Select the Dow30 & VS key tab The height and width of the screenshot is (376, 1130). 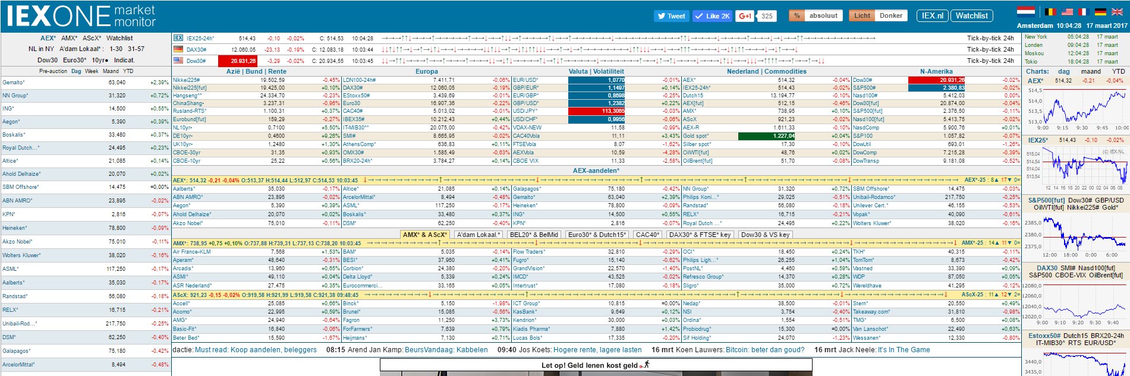click(x=765, y=235)
